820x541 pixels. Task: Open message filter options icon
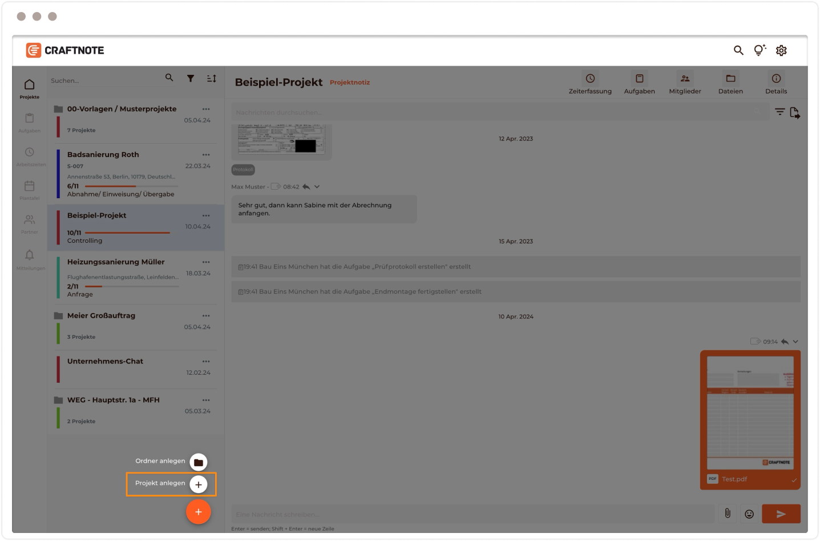tap(779, 112)
